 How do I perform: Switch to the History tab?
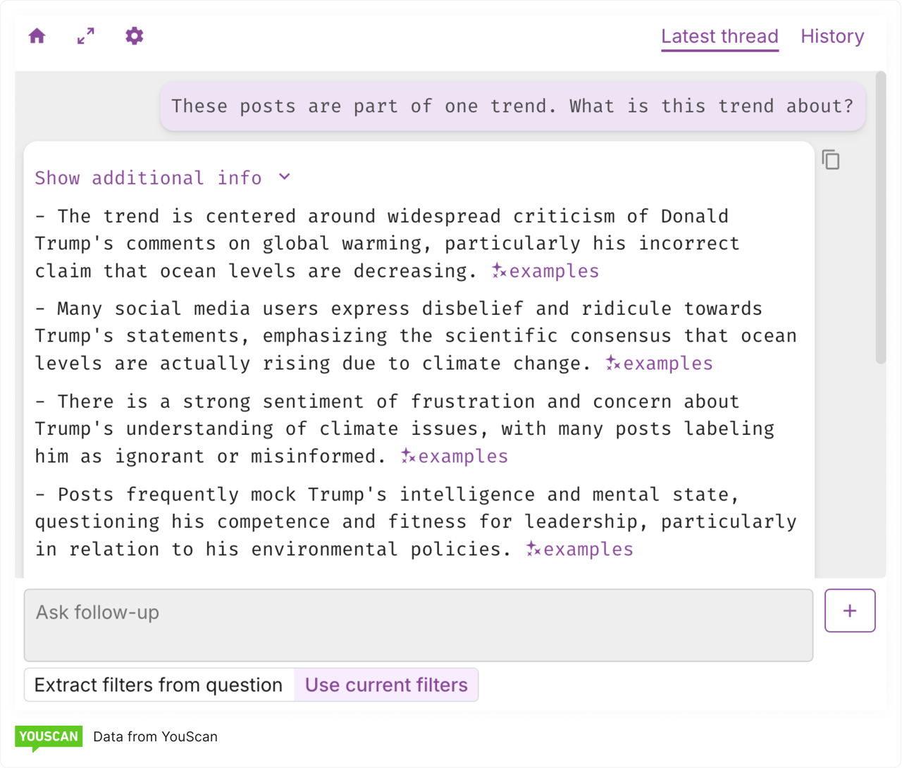pyautogui.click(x=832, y=36)
